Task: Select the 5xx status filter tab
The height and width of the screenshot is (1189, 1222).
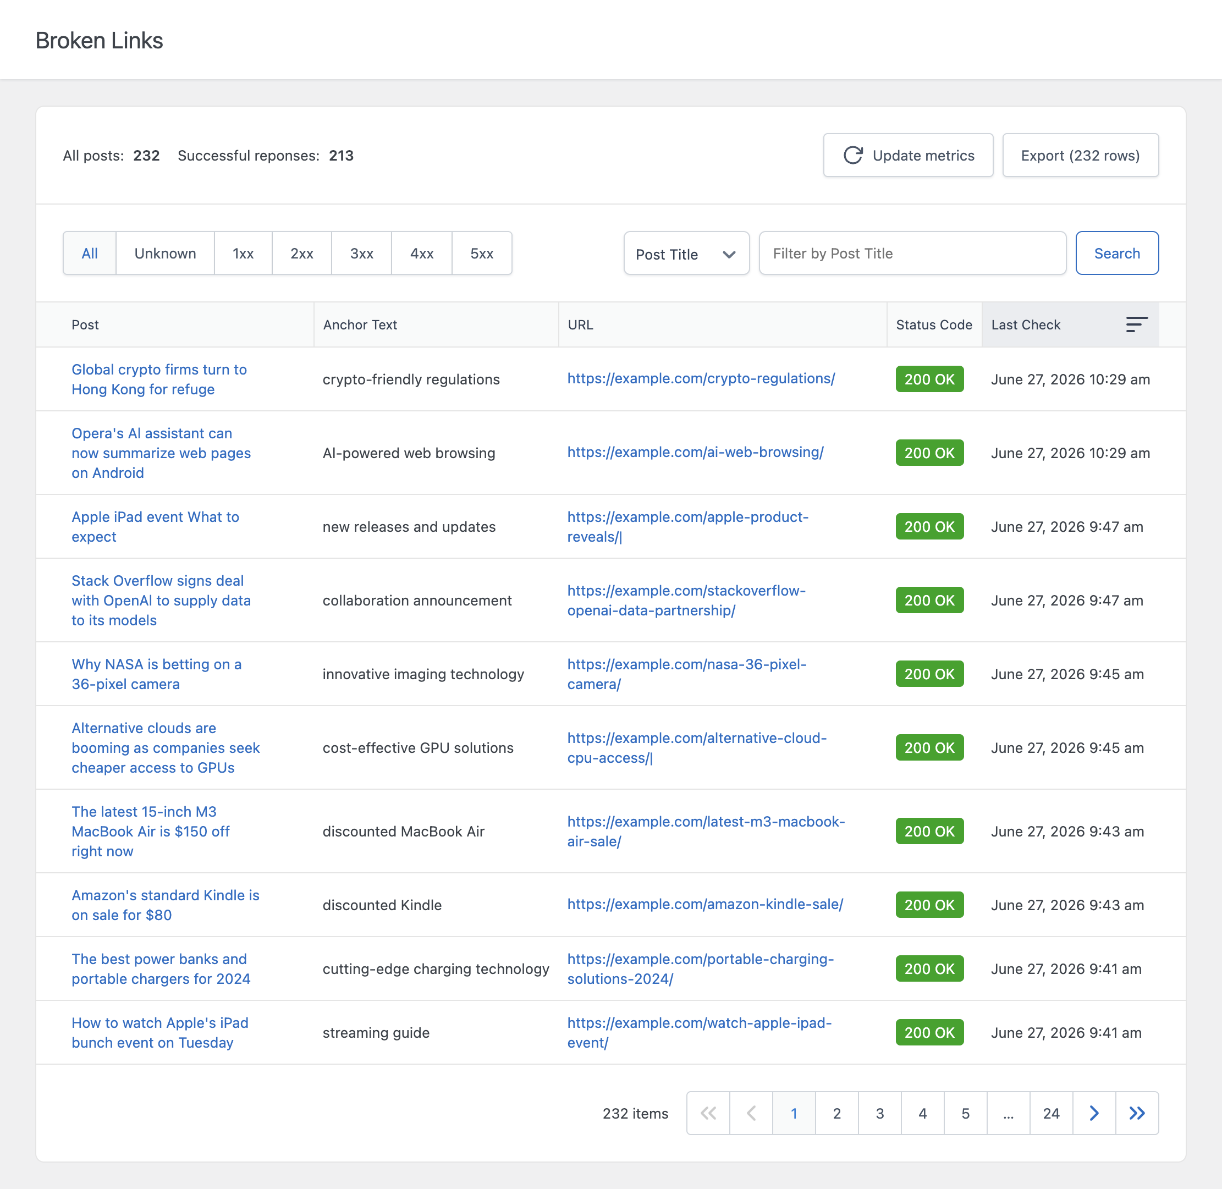Action: coord(482,253)
